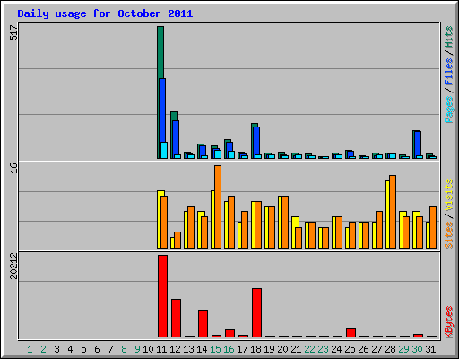Click day label 15 on x-axis
The width and height of the screenshot is (459, 359).
coord(215,349)
